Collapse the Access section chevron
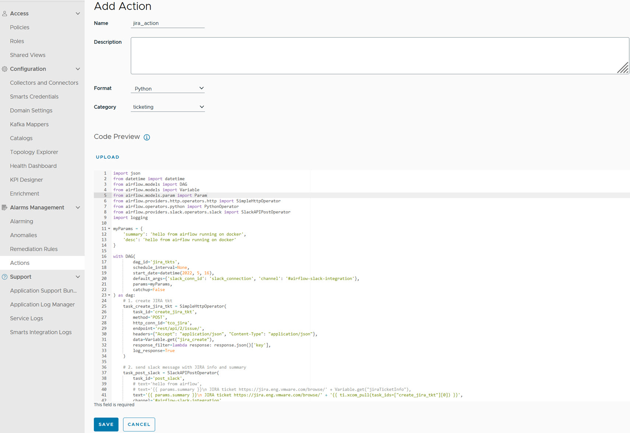 click(78, 14)
